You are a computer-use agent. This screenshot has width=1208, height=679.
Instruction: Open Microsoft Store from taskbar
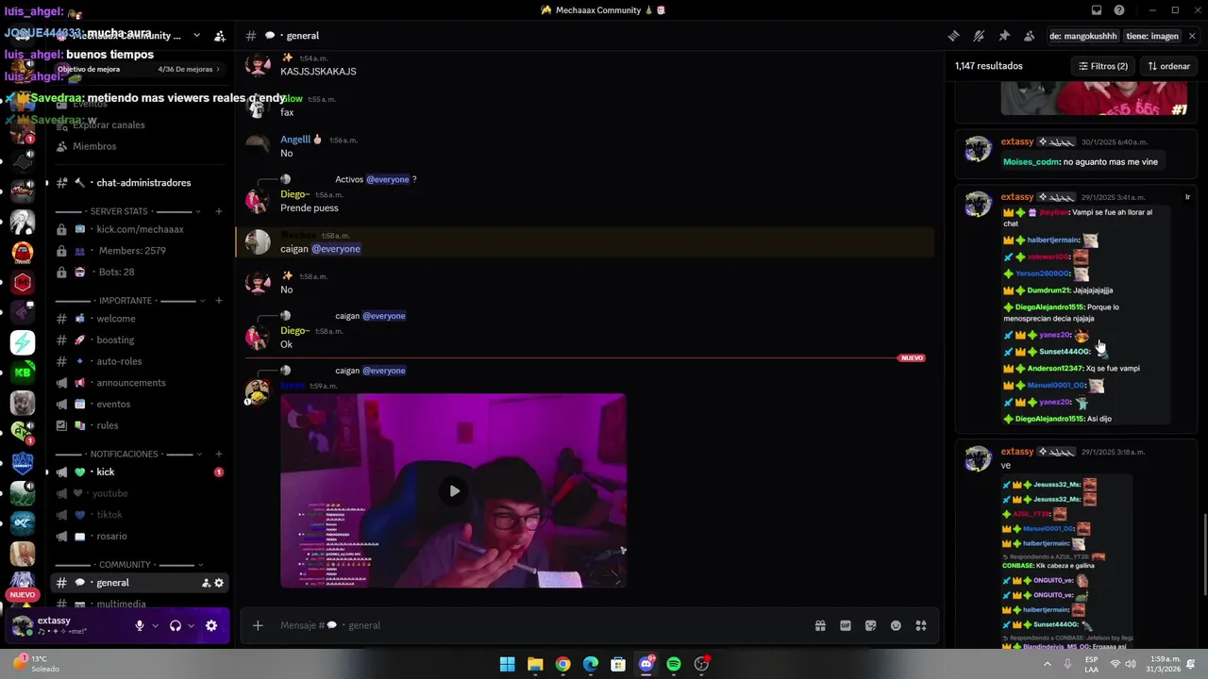click(618, 664)
